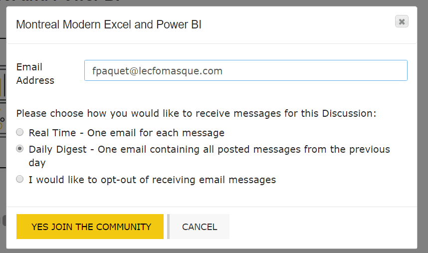Select the Daily Digest radio button
Image resolution: width=428 pixels, height=253 pixels.
(x=20, y=149)
